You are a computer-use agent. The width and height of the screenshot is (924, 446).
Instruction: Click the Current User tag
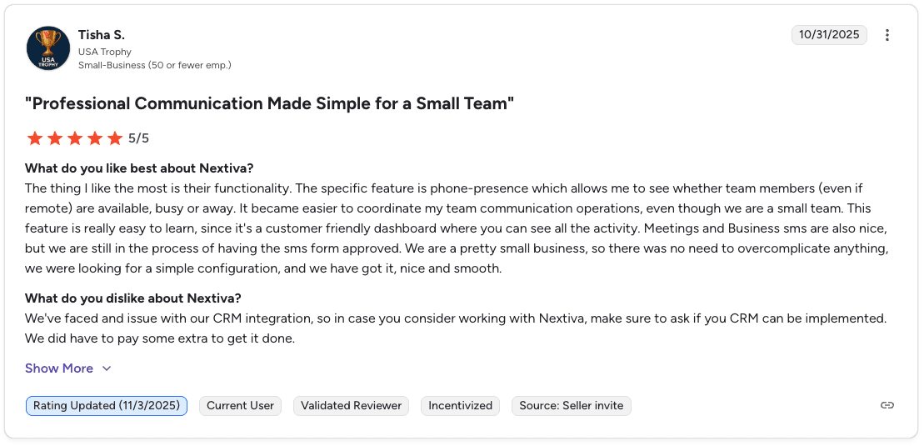[240, 406]
